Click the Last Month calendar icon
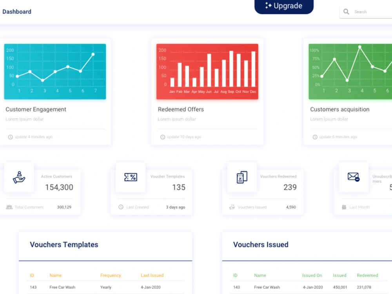Screen dimensions: 392x294 (x=344, y=207)
